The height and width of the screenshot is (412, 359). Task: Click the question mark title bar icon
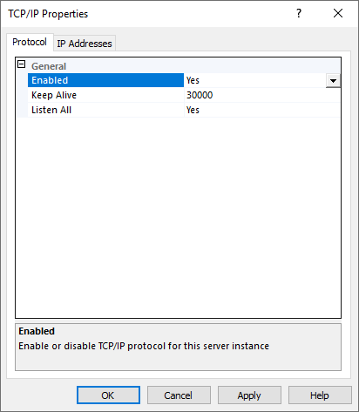[299, 13]
